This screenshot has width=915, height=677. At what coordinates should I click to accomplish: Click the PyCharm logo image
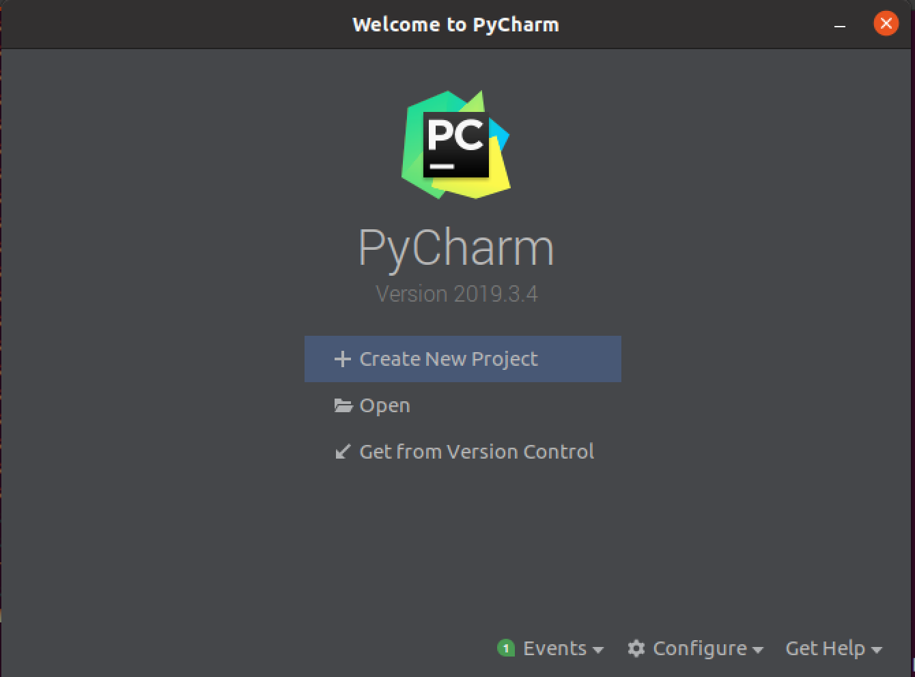(456, 143)
